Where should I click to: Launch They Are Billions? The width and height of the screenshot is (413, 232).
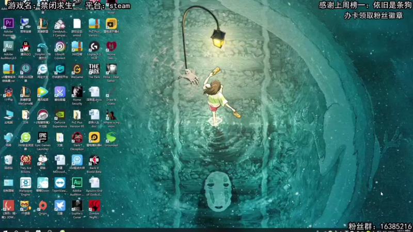25,160
